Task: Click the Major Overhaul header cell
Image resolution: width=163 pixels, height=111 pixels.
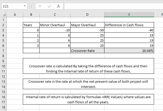Action: (87, 25)
